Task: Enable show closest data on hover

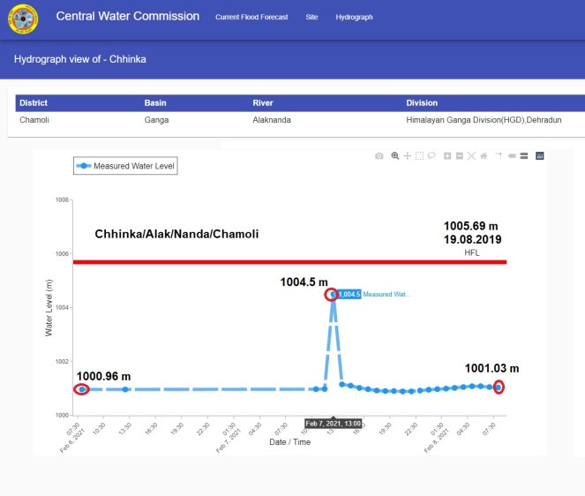Action: click(x=512, y=156)
